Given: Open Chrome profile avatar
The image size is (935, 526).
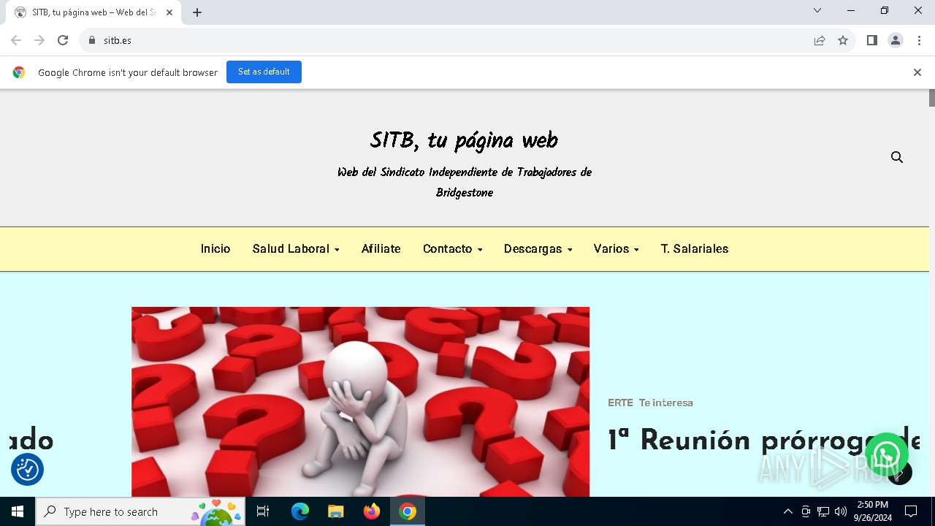Looking at the screenshot, I should [x=896, y=40].
